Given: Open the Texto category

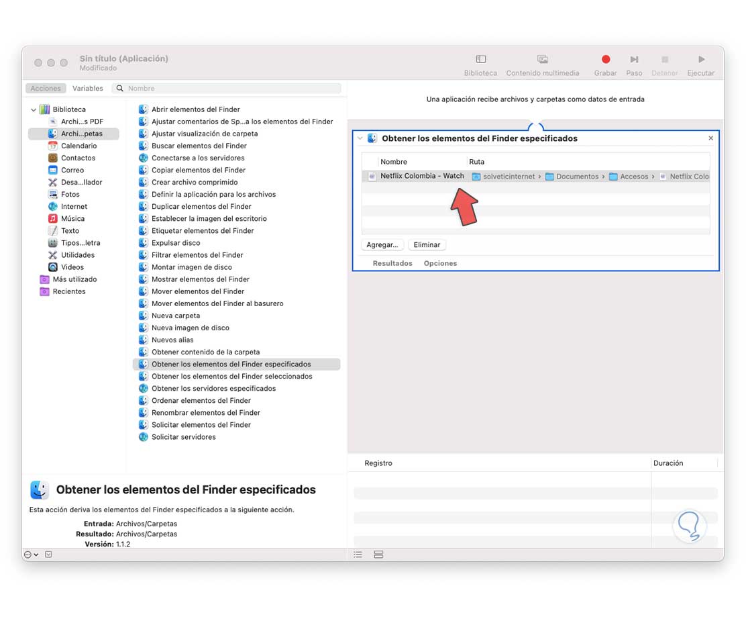Looking at the screenshot, I should (x=64, y=231).
